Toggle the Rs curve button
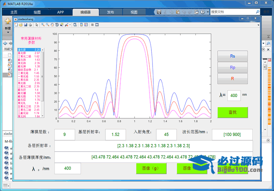This screenshot has width=274, height=191. pyautogui.click(x=232, y=56)
